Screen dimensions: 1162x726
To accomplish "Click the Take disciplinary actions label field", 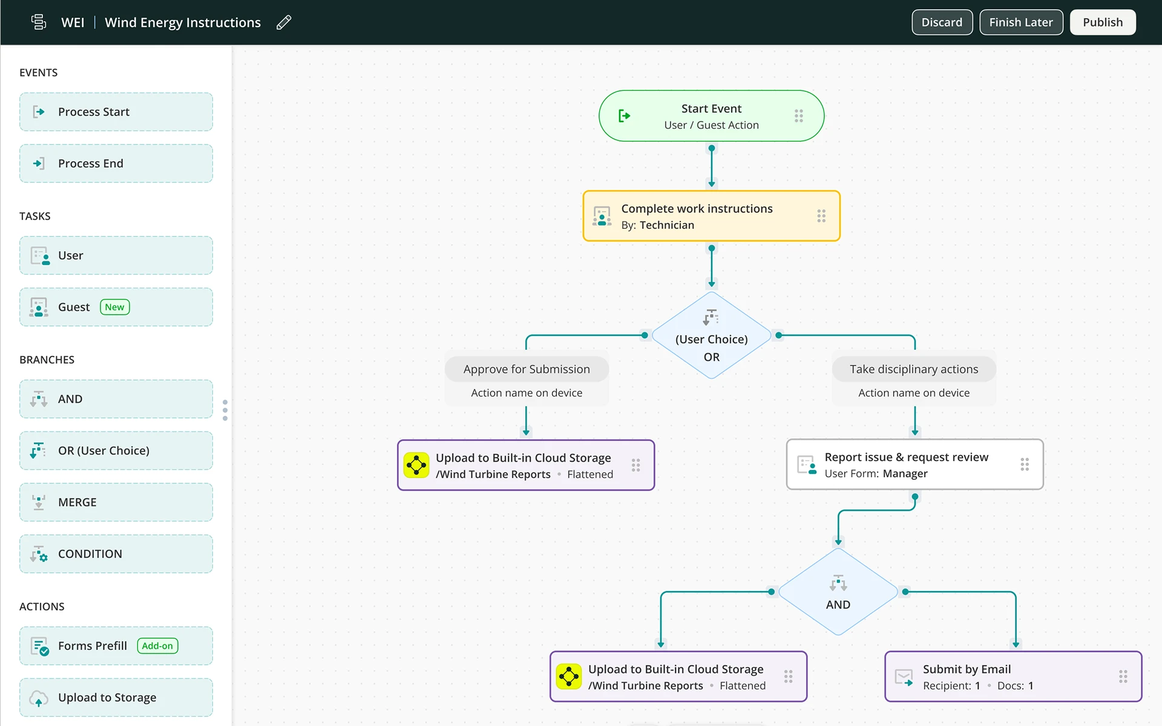I will (x=913, y=369).
